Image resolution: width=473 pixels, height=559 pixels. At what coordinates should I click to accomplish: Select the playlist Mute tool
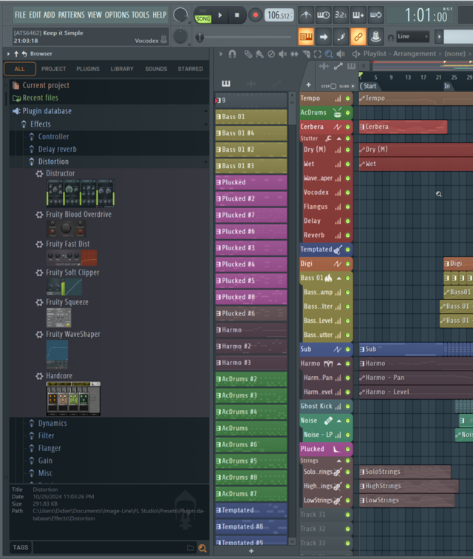tap(282, 54)
